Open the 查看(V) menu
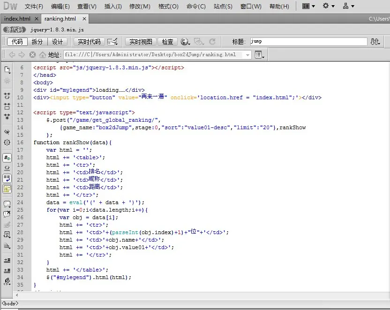390x310 pixels. point(87,7)
